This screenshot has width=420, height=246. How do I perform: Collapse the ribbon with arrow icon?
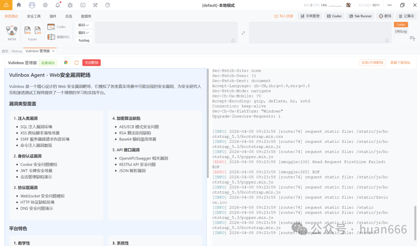(412, 39)
